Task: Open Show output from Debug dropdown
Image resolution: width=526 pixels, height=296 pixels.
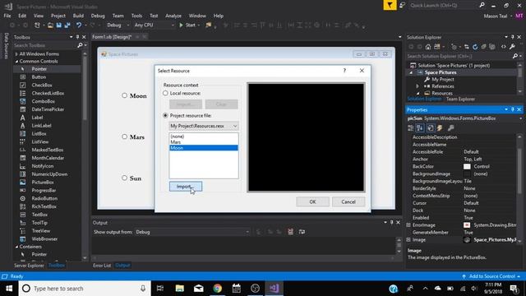Action: (x=192, y=232)
